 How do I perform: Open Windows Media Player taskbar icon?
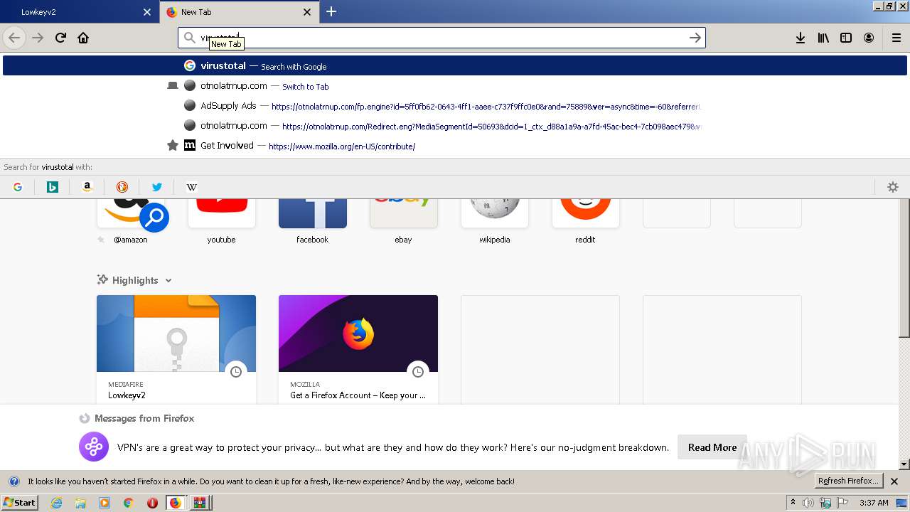(x=105, y=503)
